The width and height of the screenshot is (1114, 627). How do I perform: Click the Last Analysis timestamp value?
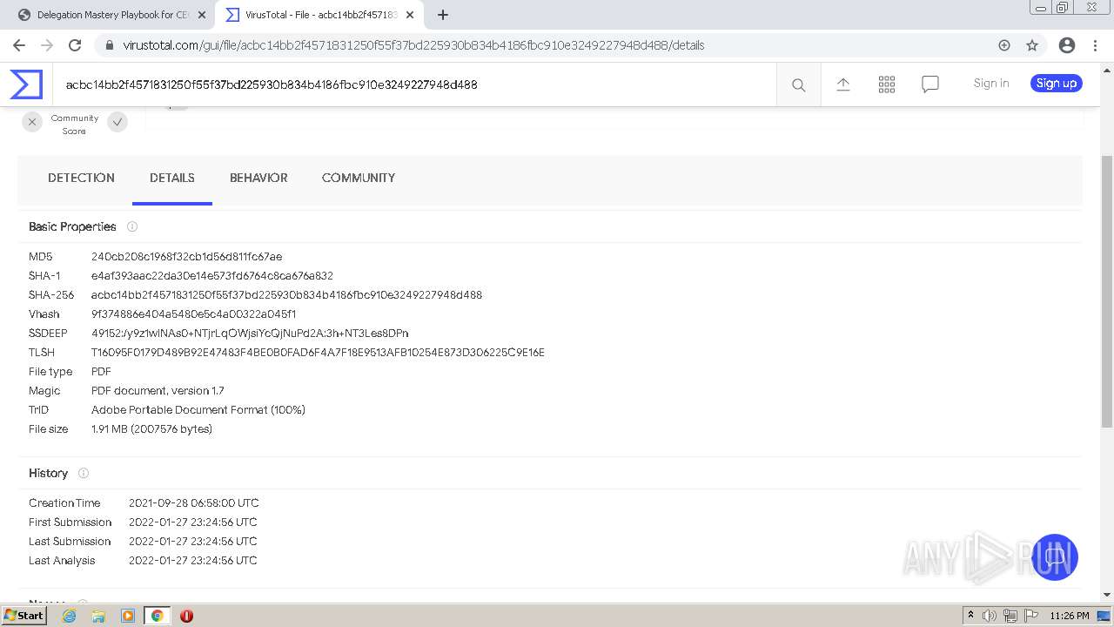193,561
